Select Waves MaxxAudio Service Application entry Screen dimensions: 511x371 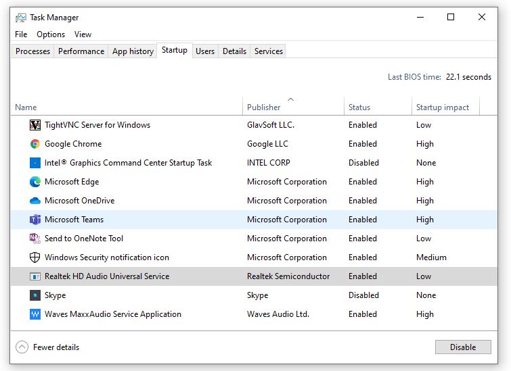(113, 314)
